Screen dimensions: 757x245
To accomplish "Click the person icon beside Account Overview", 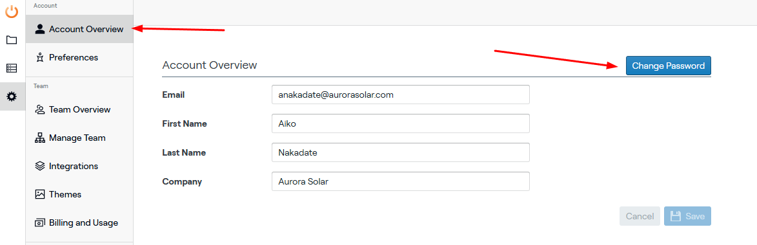I will (40, 30).
